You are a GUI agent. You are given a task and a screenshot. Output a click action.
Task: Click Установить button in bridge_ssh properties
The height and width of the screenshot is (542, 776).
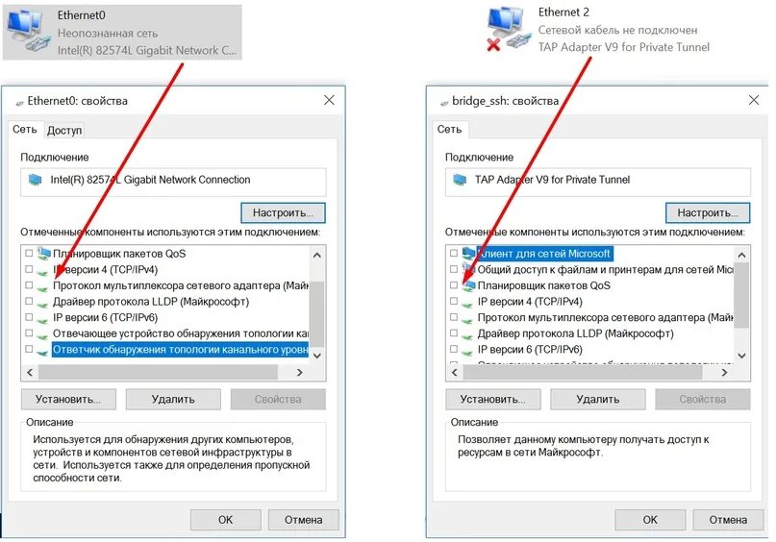point(493,399)
